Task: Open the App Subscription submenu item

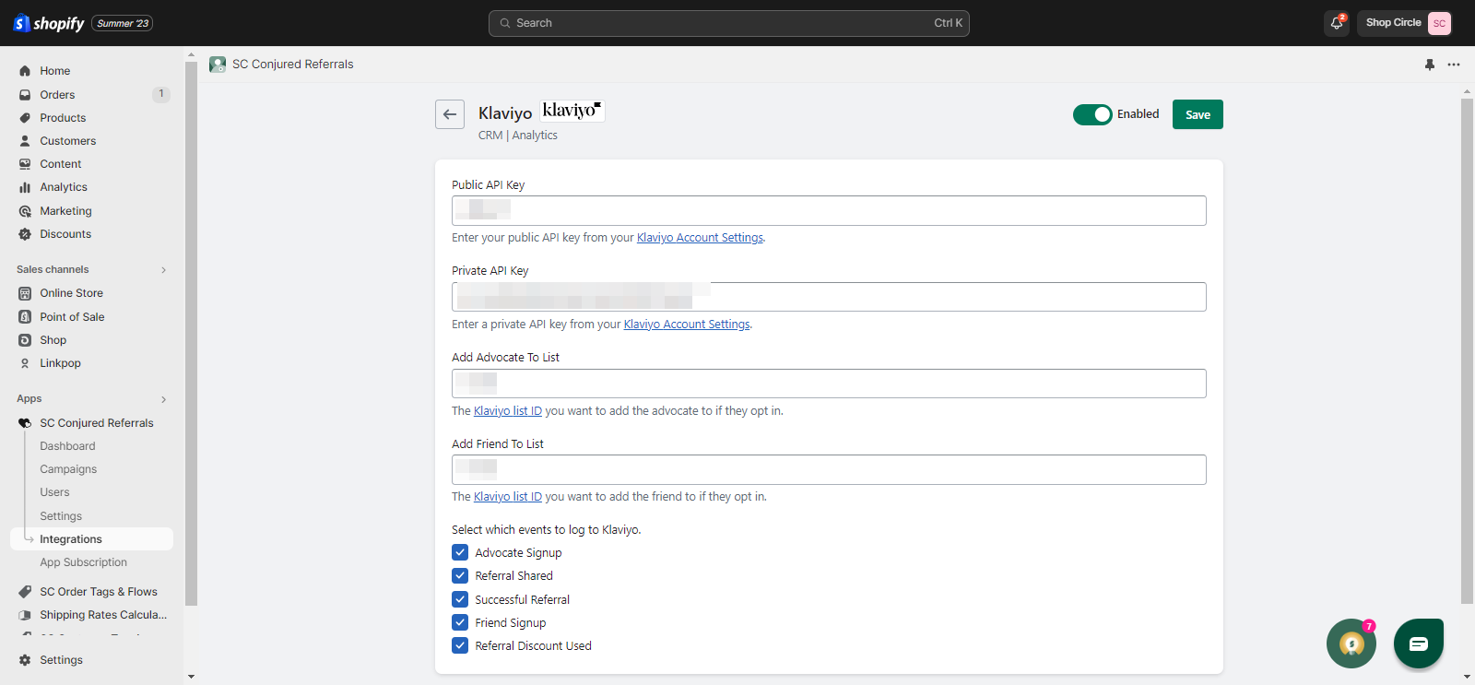Action: click(x=83, y=562)
